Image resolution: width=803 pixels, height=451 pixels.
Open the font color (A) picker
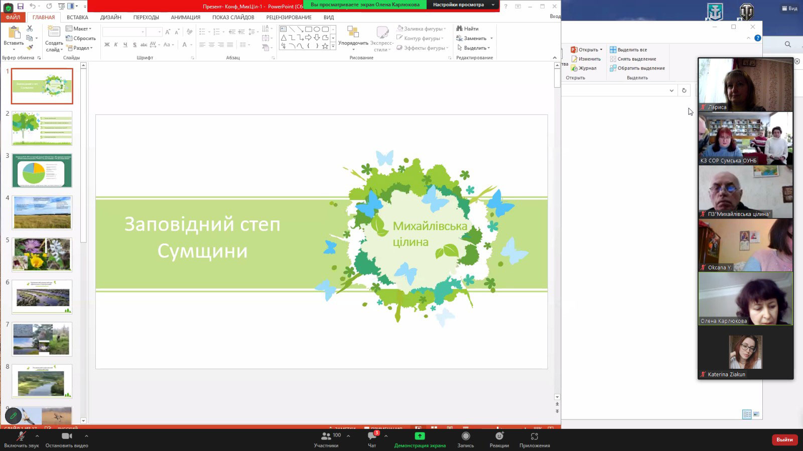pos(185,45)
